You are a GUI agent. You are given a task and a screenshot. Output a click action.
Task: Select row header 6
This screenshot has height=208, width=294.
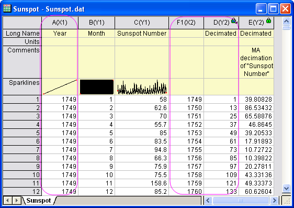[22, 141]
